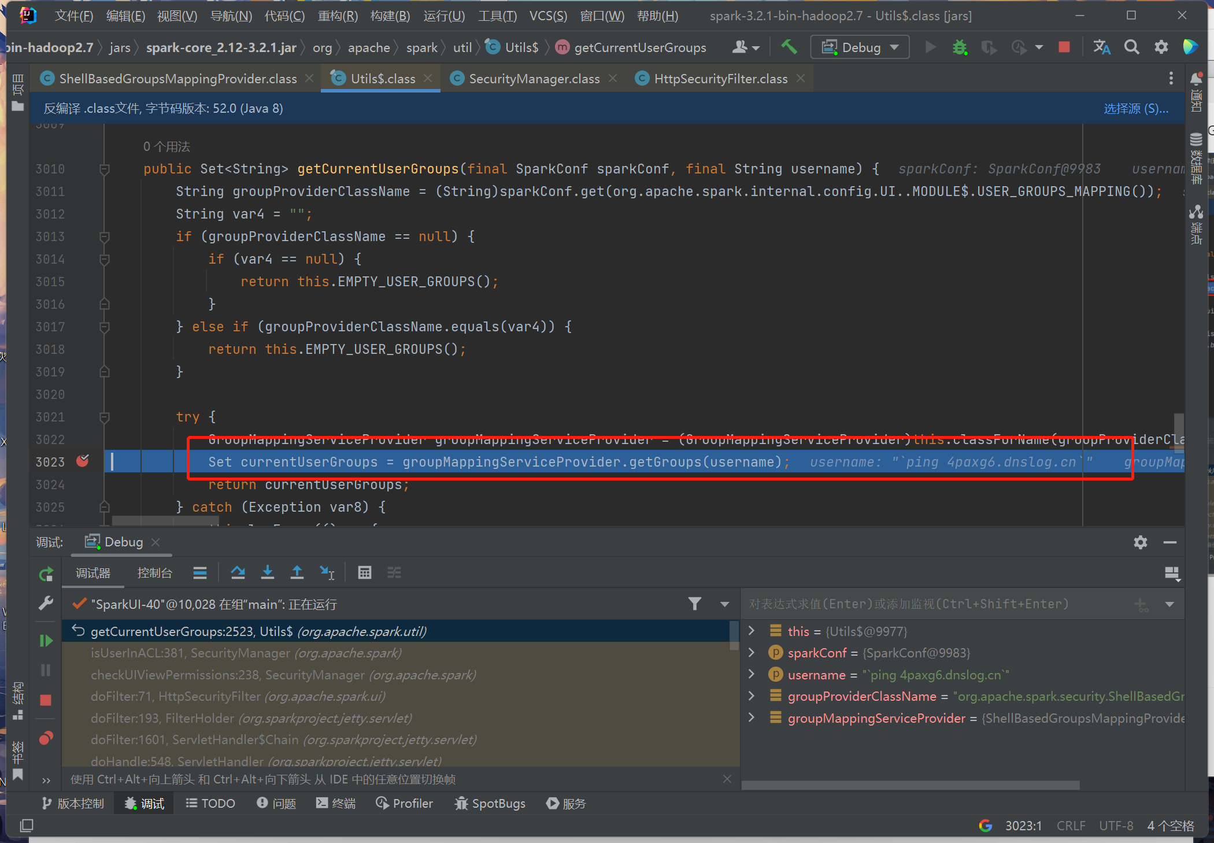Click the red Stop icon in debug sidebar
1214x843 pixels.
pos(46,700)
